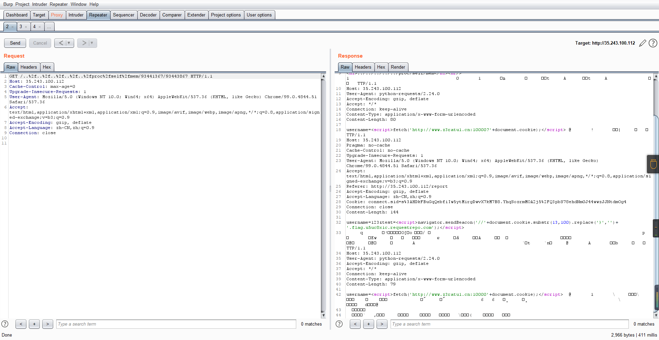The image size is (659, 340).
Task: Click 'Connection: close' header in request
Action: pos(33,133)
